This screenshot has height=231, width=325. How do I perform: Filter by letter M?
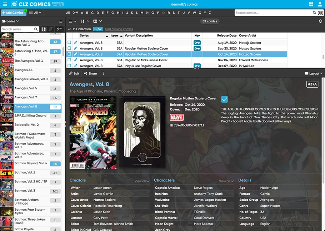tap(142, 12)
